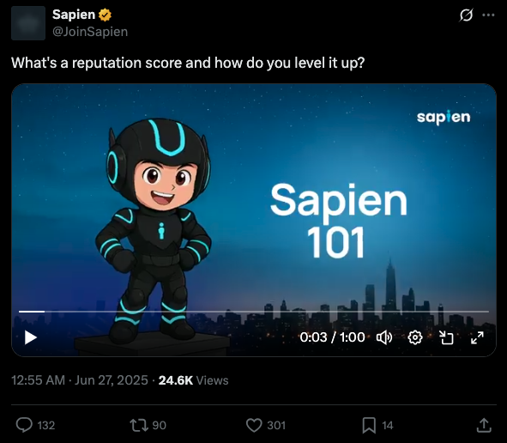Click the video time display 0:03 / 1:00
Screen dimensions: 507x443
click(x=332, y=337)
